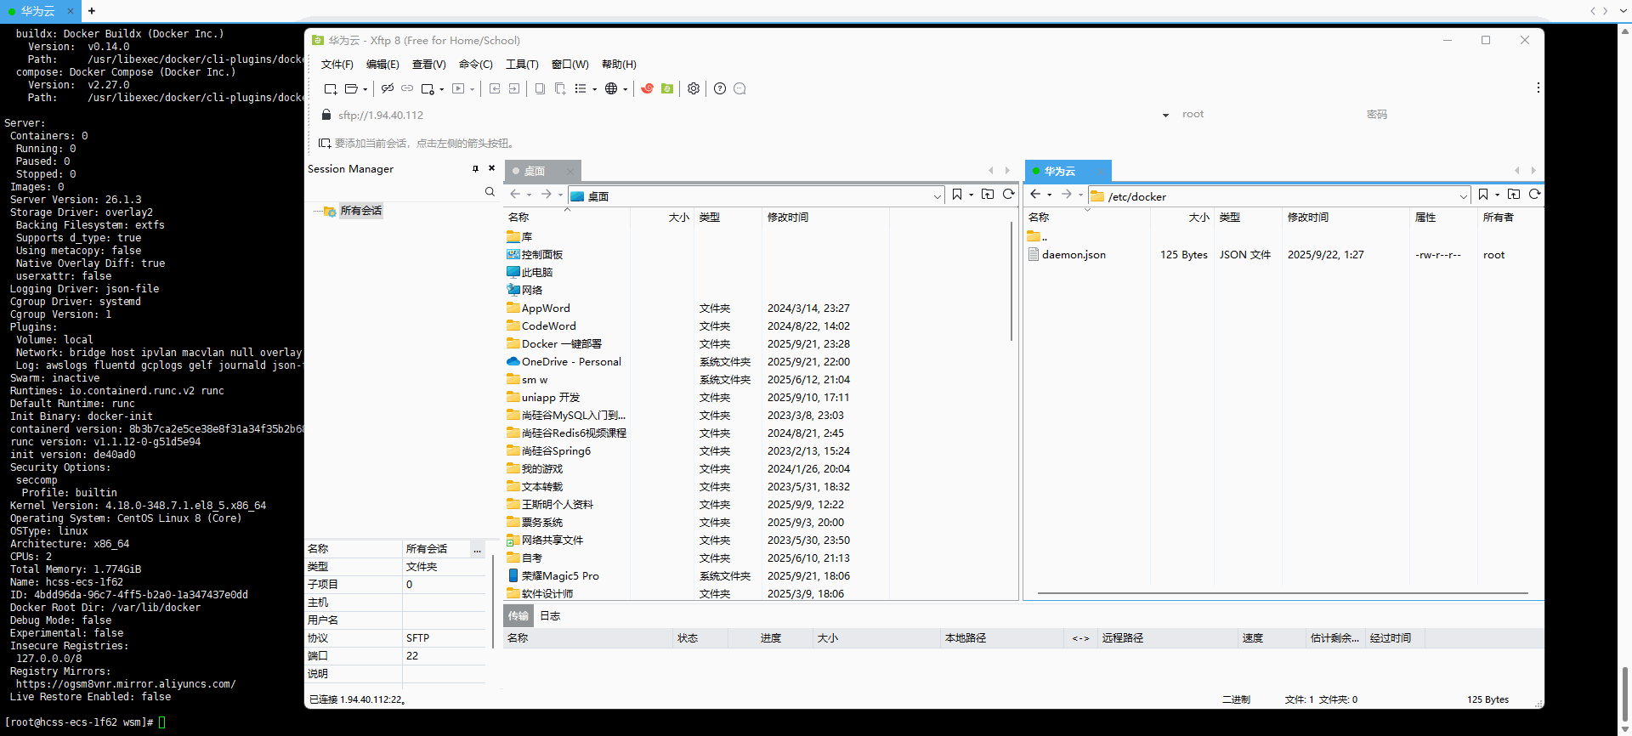The width and height of the screenshot is (1632, 736).
Task: Refresh the local 桌面 pane
Action: (x=1009, y=195)
